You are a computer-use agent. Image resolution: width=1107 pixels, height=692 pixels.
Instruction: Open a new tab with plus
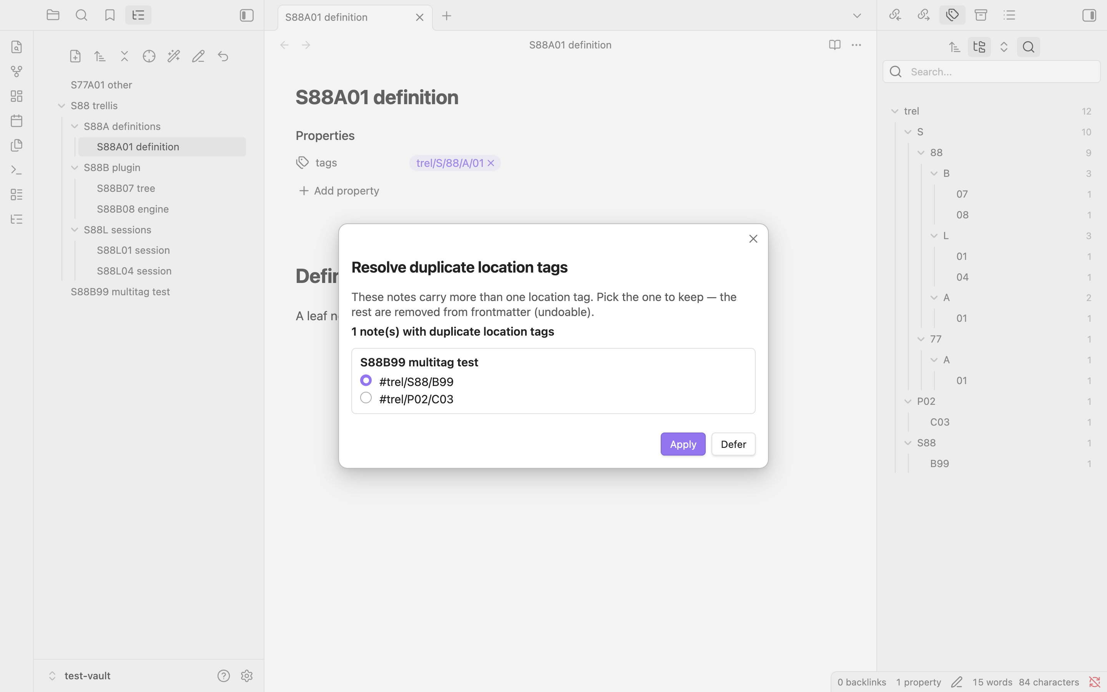click(447, 16)
